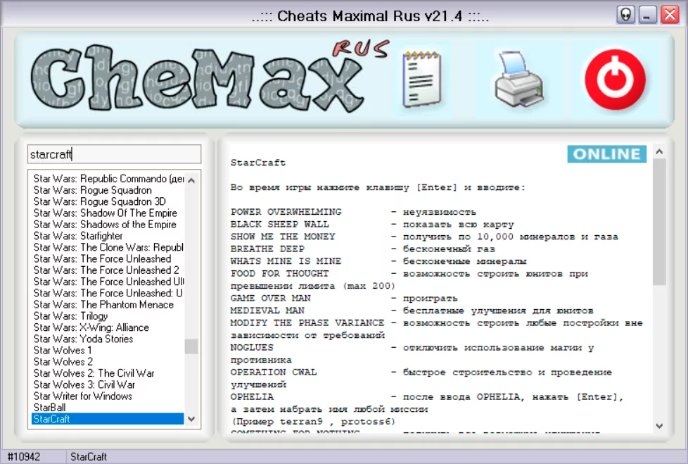
Task: Click POWER OVERWHELMING cheat line
Action: pyautogui.click(x=353, y=212)
